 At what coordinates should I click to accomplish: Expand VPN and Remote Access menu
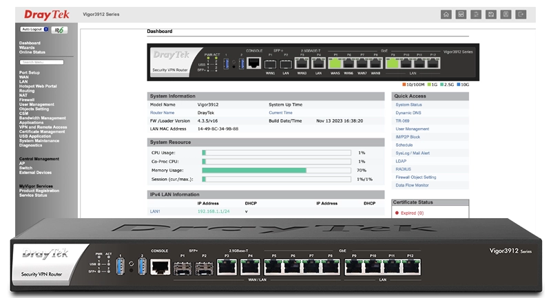click(43, 127)
